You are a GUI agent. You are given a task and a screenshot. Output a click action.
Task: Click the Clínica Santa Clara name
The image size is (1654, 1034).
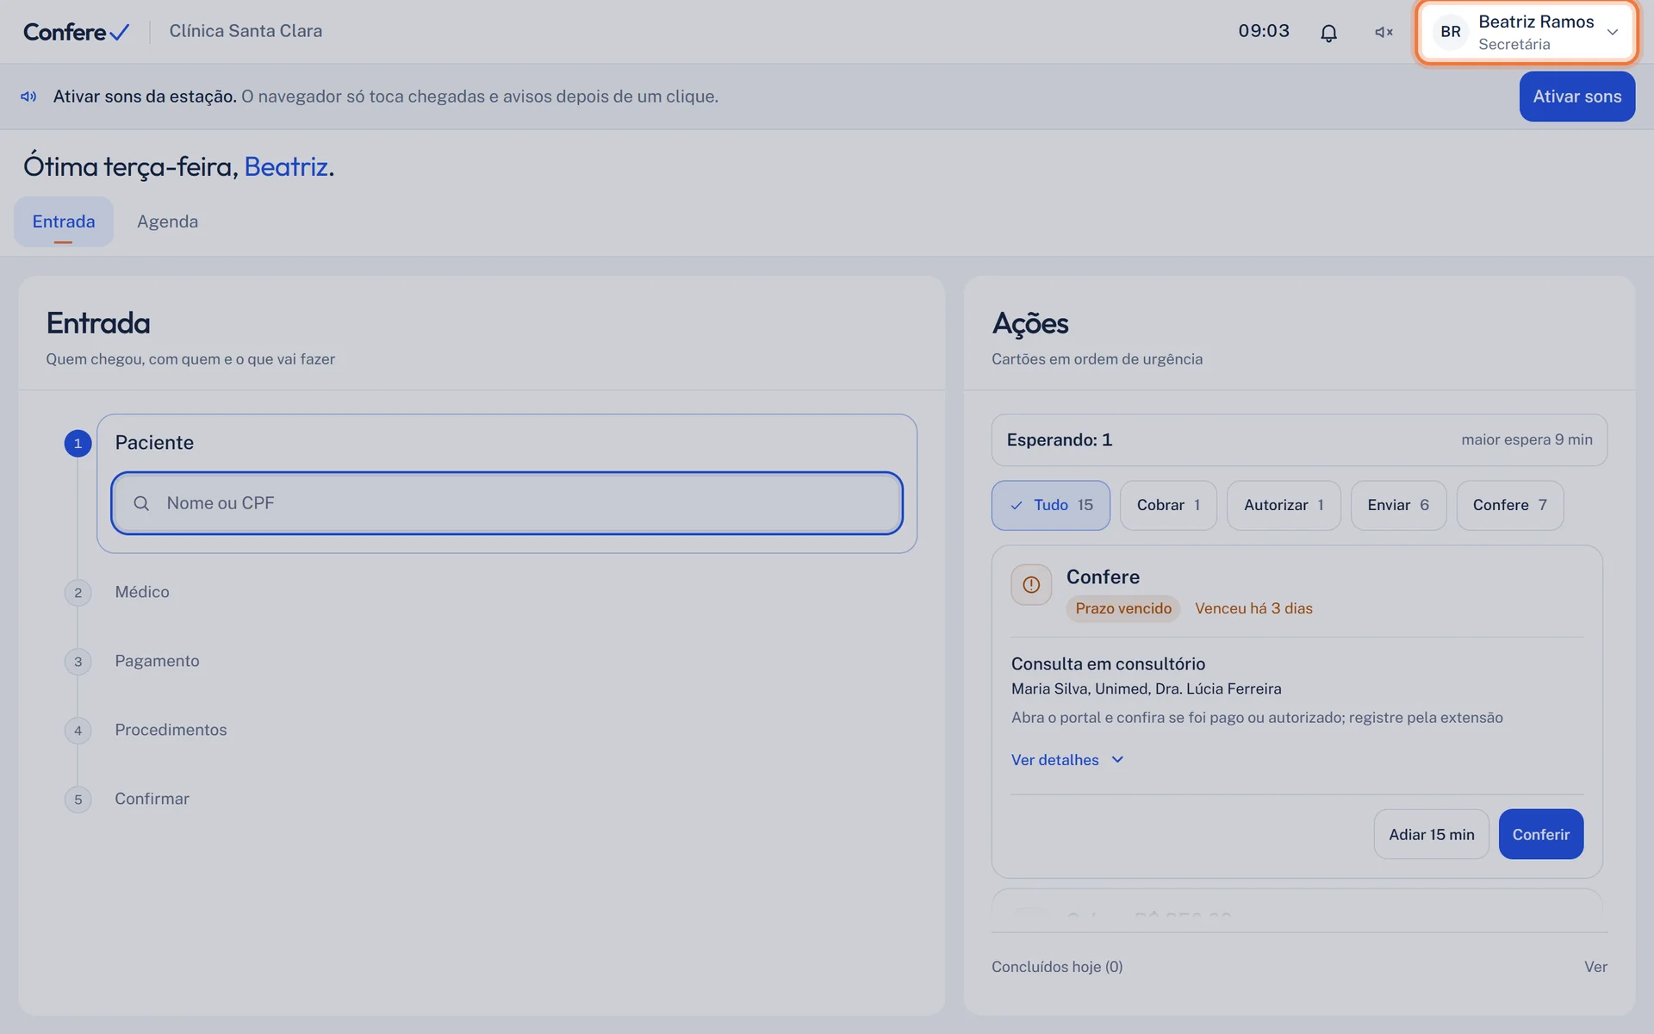(246, 31)
